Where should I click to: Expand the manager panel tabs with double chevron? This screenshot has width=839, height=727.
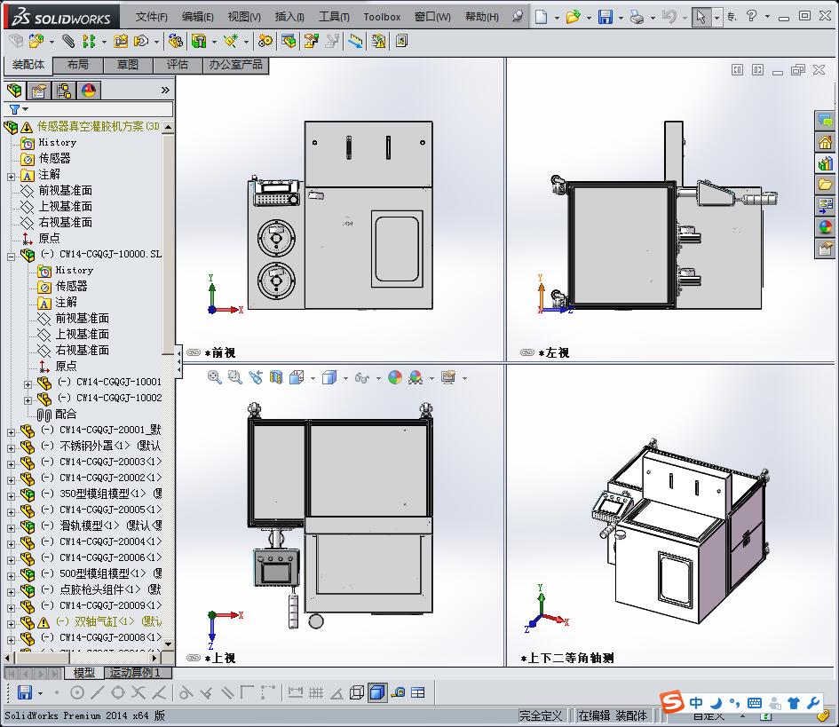(165, 91)
